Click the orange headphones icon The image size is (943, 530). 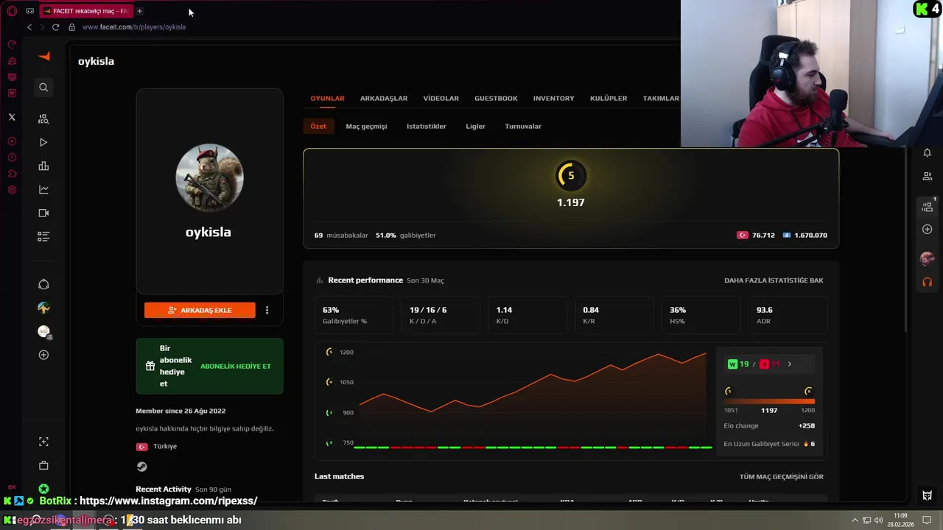(928, 282)
